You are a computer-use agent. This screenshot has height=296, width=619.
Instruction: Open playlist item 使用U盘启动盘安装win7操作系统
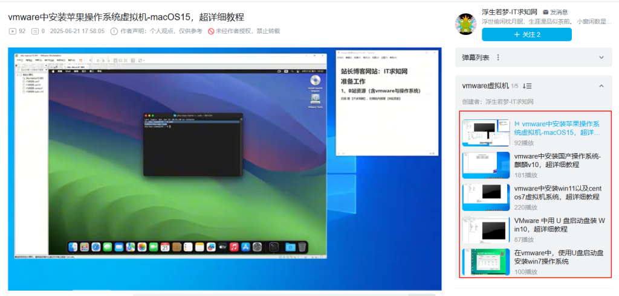point(559,257)
